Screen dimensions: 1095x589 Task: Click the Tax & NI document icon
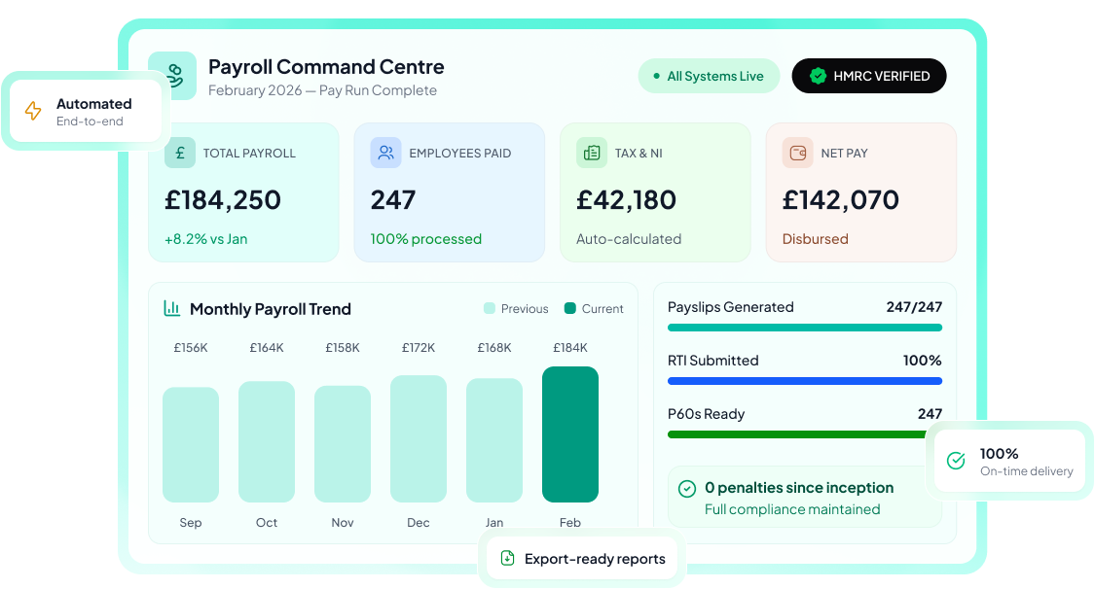coord(592,153)
